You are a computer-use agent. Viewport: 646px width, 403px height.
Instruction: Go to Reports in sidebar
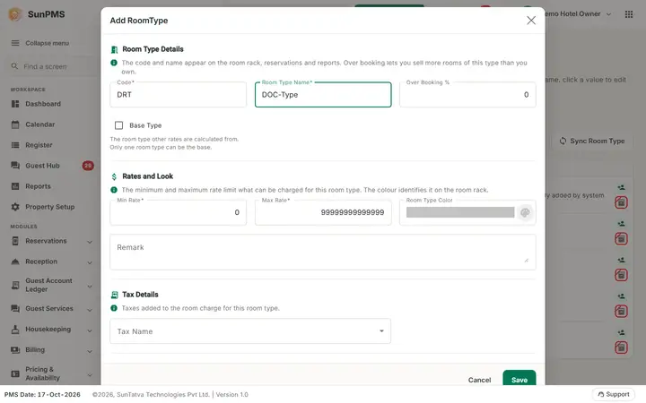[x=38, y=186]
